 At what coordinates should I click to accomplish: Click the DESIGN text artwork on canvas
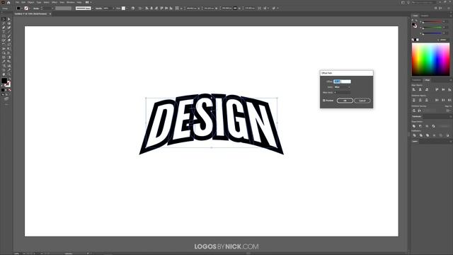pos(212,124)
